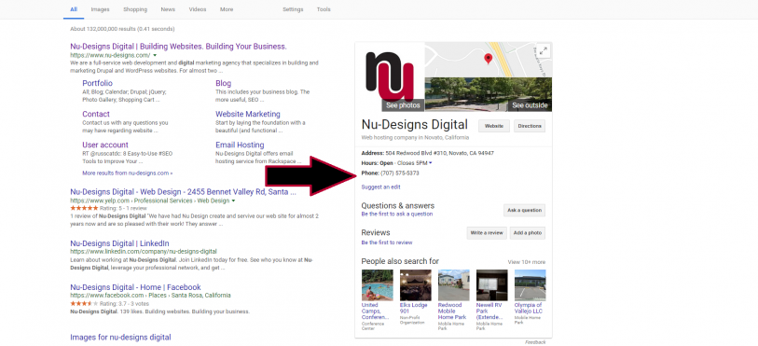Click Suggest an edit link
Screen dimensions: 758x346
point(380,187)
